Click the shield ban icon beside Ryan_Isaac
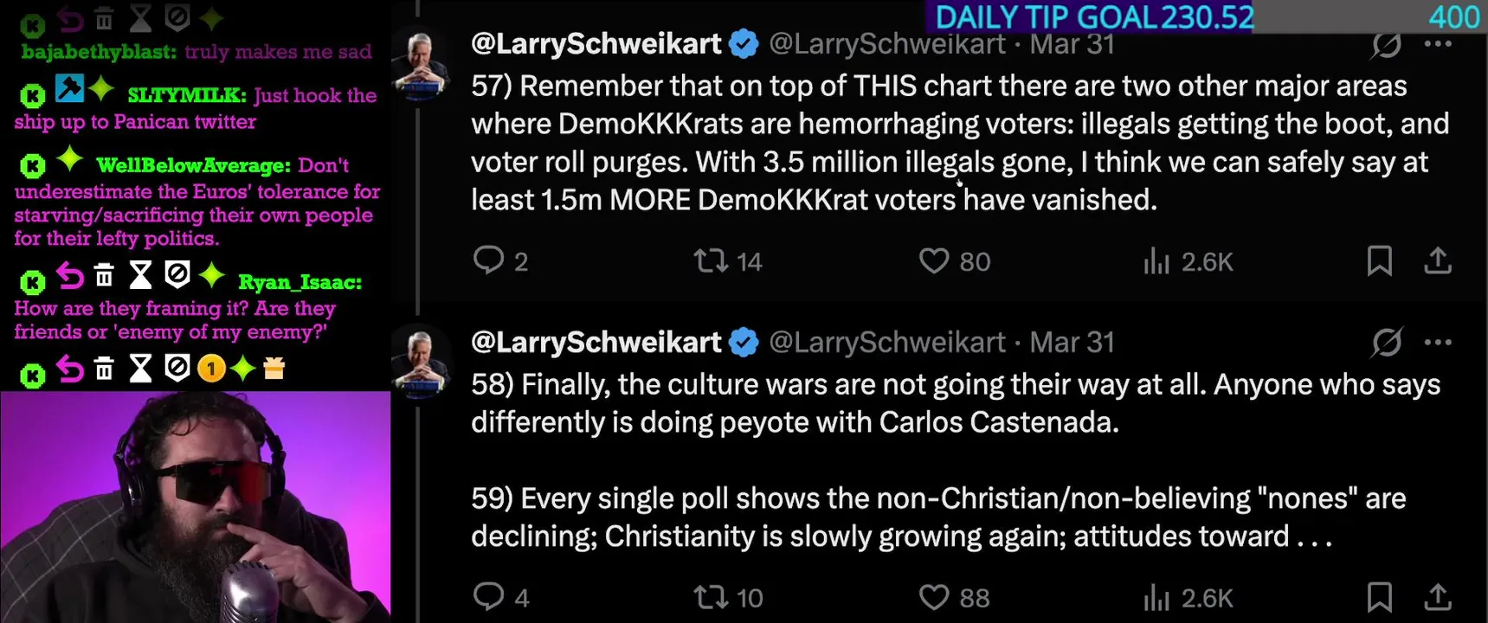The image size is (1488, 623). [x=177, y=276]
